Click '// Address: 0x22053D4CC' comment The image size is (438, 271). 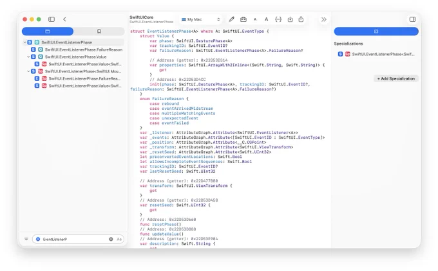[177, 80]
